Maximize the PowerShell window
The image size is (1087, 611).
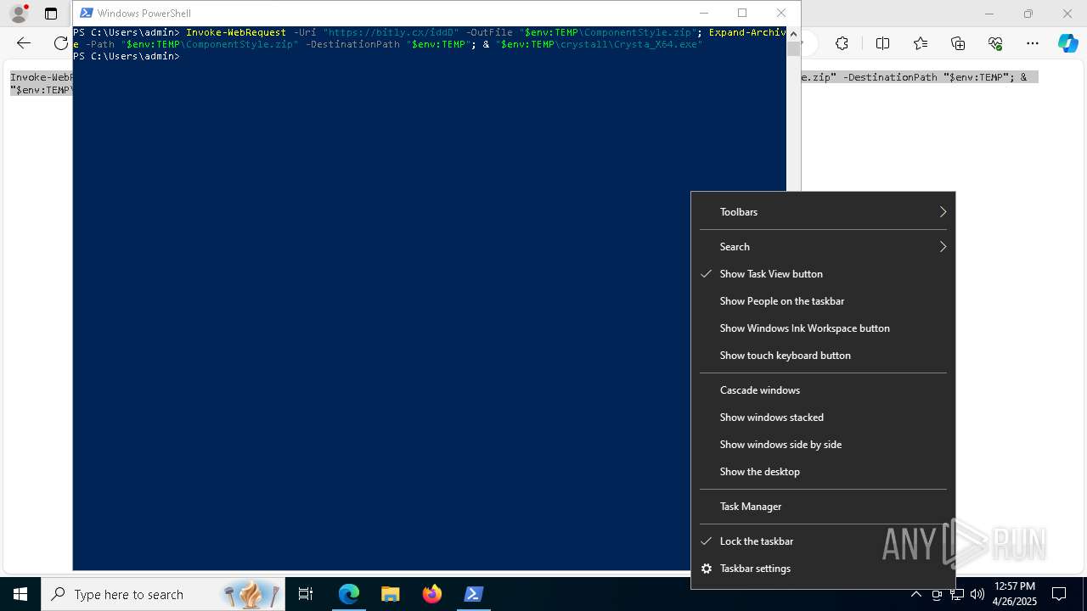point(742,13)
